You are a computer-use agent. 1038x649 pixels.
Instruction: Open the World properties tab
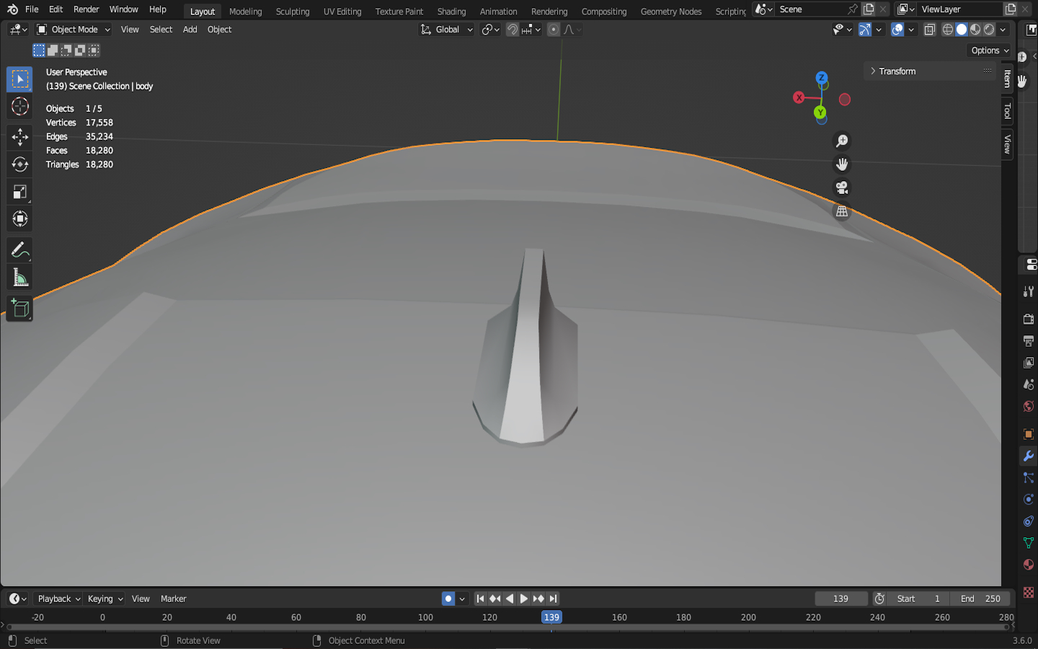click(x=1029, y=406)
